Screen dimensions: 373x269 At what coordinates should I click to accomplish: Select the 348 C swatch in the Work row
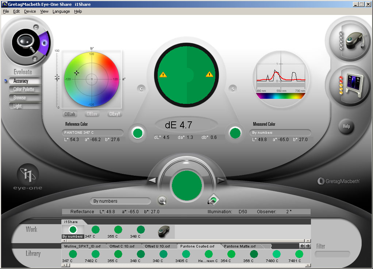(x=141, y=230)
